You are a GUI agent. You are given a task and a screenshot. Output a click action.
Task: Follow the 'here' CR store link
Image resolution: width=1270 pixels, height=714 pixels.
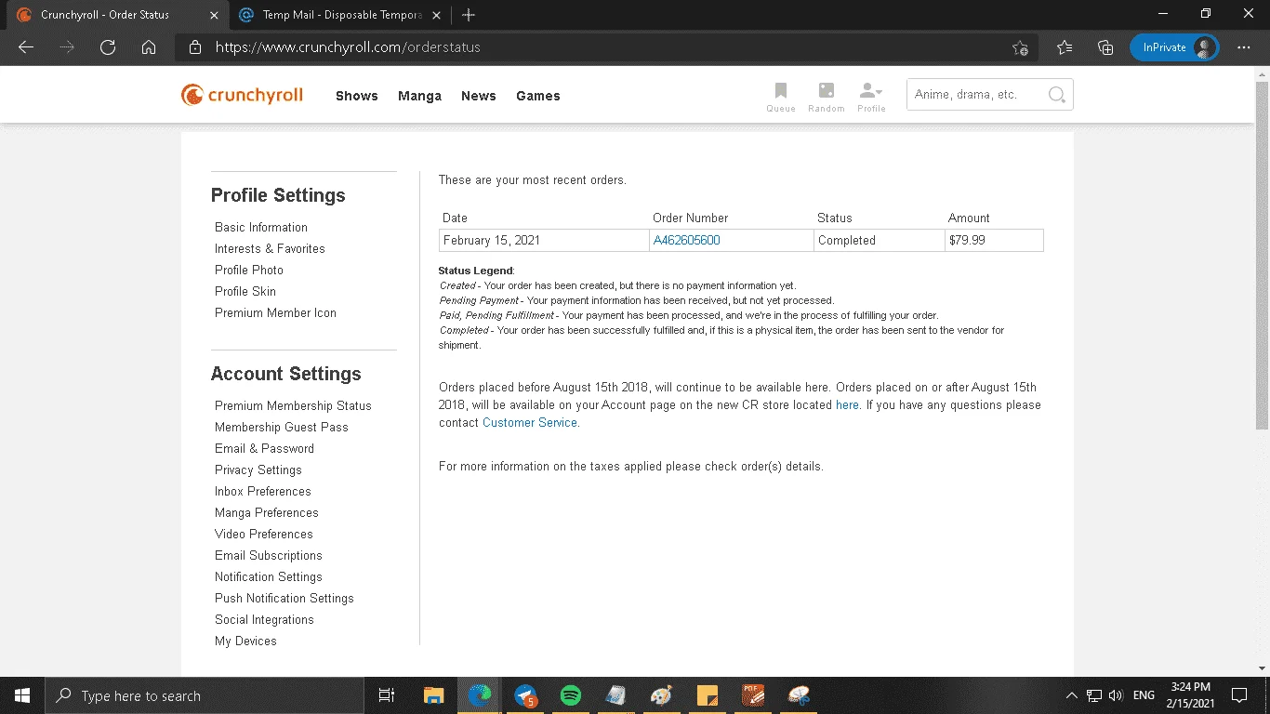coord(847,405)
